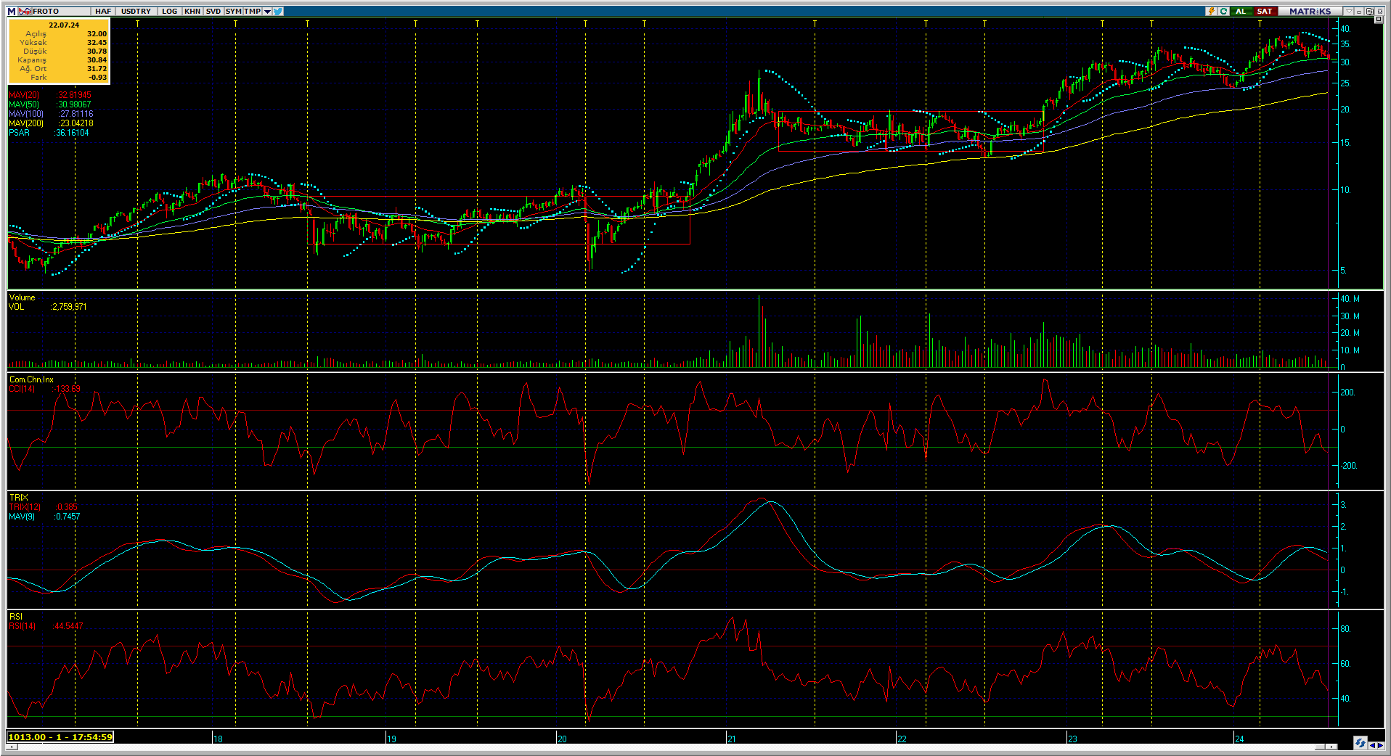Toggle the KHN button

192,11
